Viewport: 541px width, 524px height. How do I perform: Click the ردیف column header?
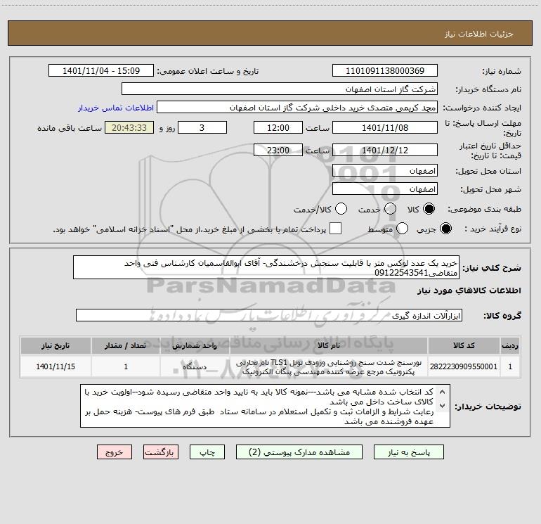tap(510, 345)
